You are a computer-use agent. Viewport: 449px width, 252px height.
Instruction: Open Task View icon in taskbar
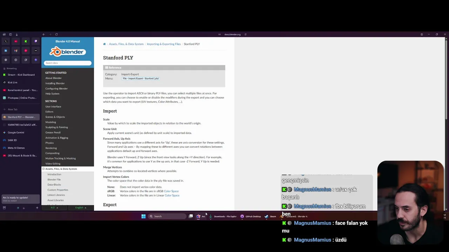click(190, 216)
